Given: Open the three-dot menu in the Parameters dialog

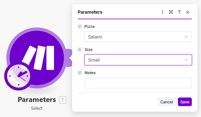Looking at the screenshot, I should point(163,12).
